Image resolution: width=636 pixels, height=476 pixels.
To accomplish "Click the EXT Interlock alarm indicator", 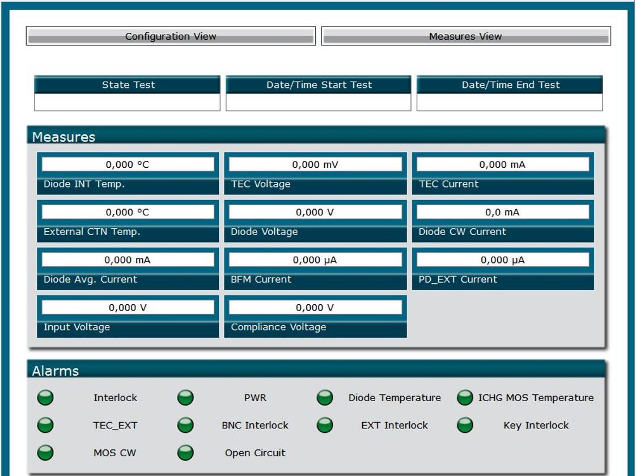I will [325, 425].
